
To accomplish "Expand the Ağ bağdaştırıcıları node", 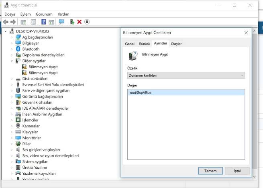I will [x=12, y=37].
